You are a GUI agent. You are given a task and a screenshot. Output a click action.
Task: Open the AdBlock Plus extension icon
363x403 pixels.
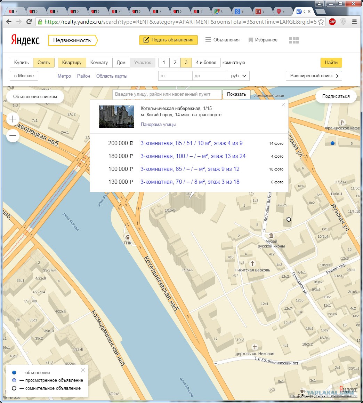(x=332, y=22)
